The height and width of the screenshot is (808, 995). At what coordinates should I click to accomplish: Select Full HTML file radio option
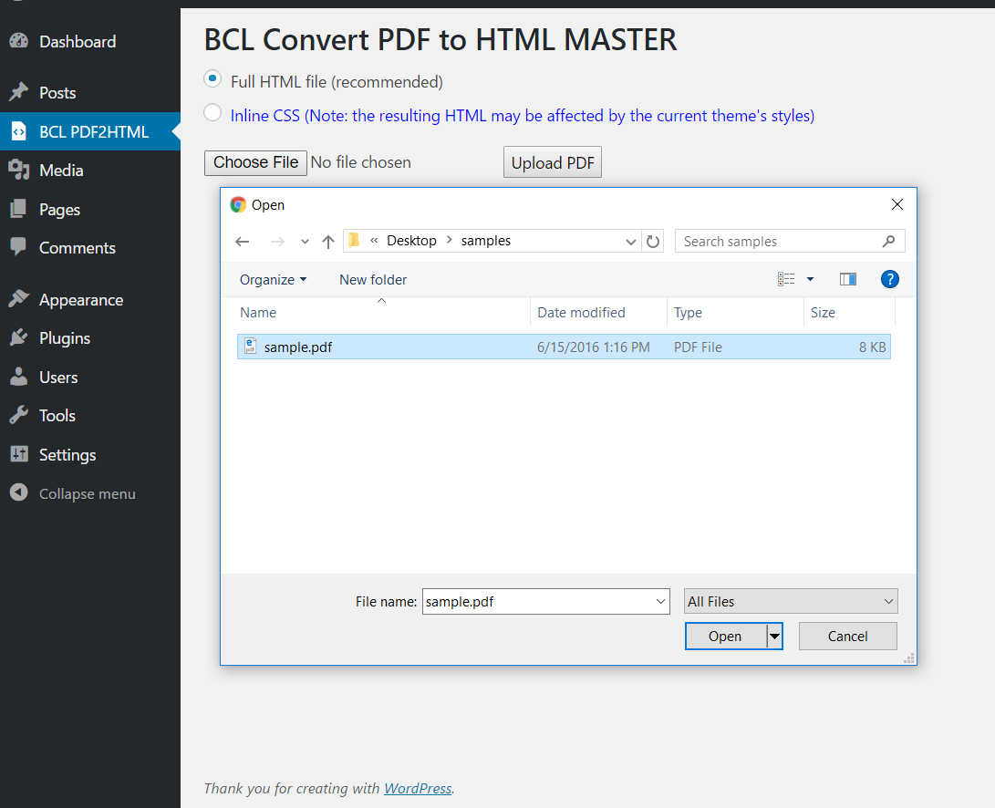point(212,79)
